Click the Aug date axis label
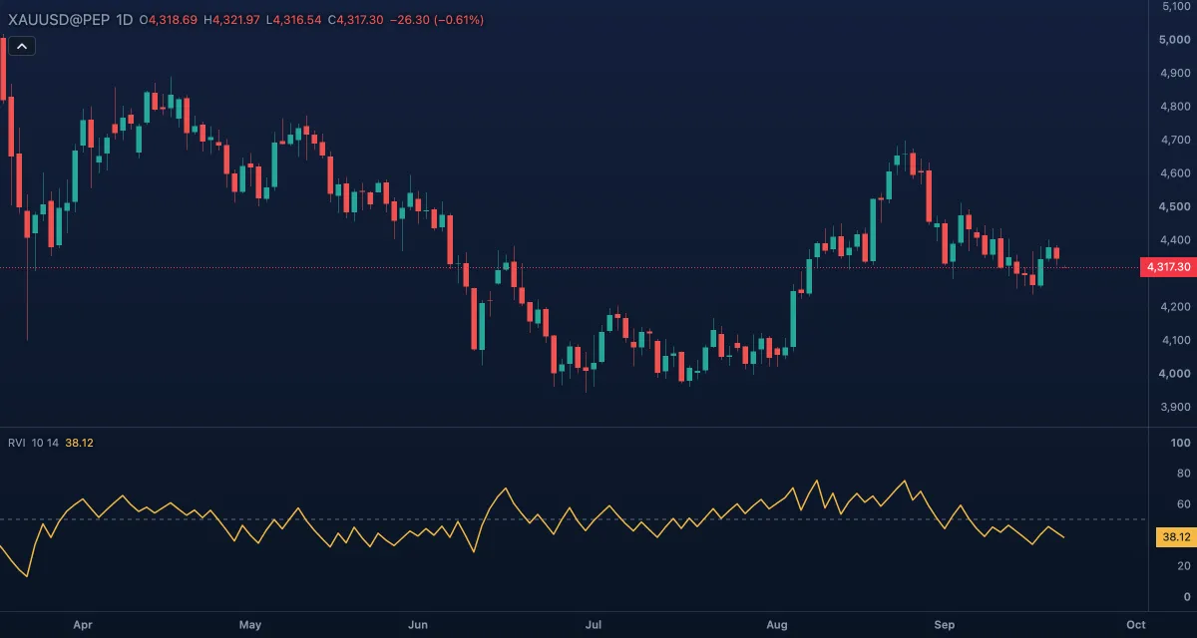This screenshot has height=638, width=1197. point(777,625)
